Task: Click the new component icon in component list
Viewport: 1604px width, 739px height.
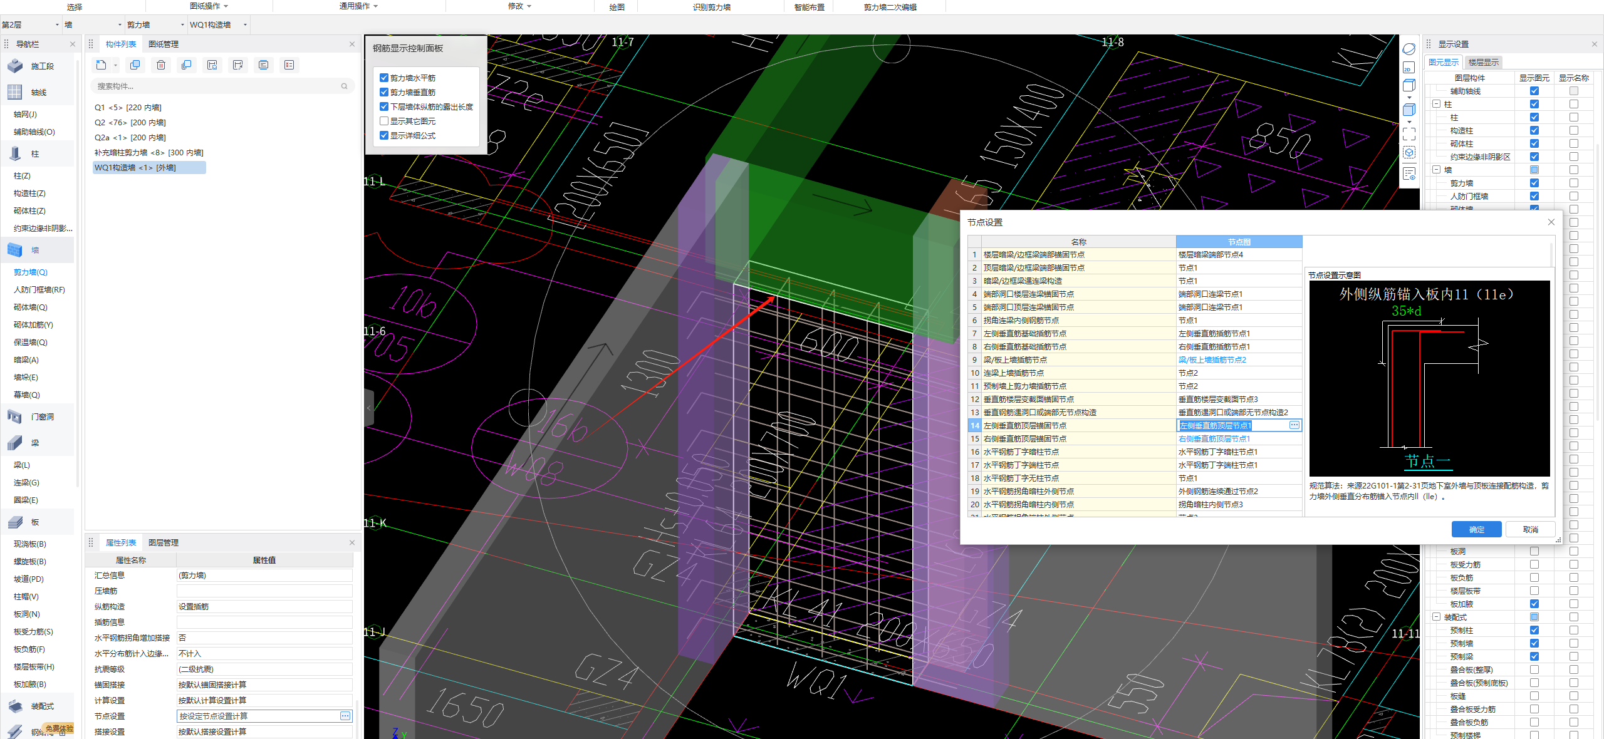Action: [101, 65]
